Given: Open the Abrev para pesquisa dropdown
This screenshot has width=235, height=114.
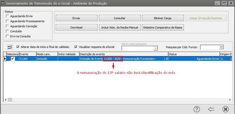Looking at the screenshot, I should (156, 48).
